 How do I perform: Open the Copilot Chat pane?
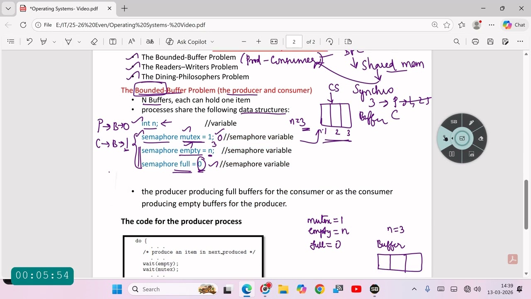click(514, 25)
